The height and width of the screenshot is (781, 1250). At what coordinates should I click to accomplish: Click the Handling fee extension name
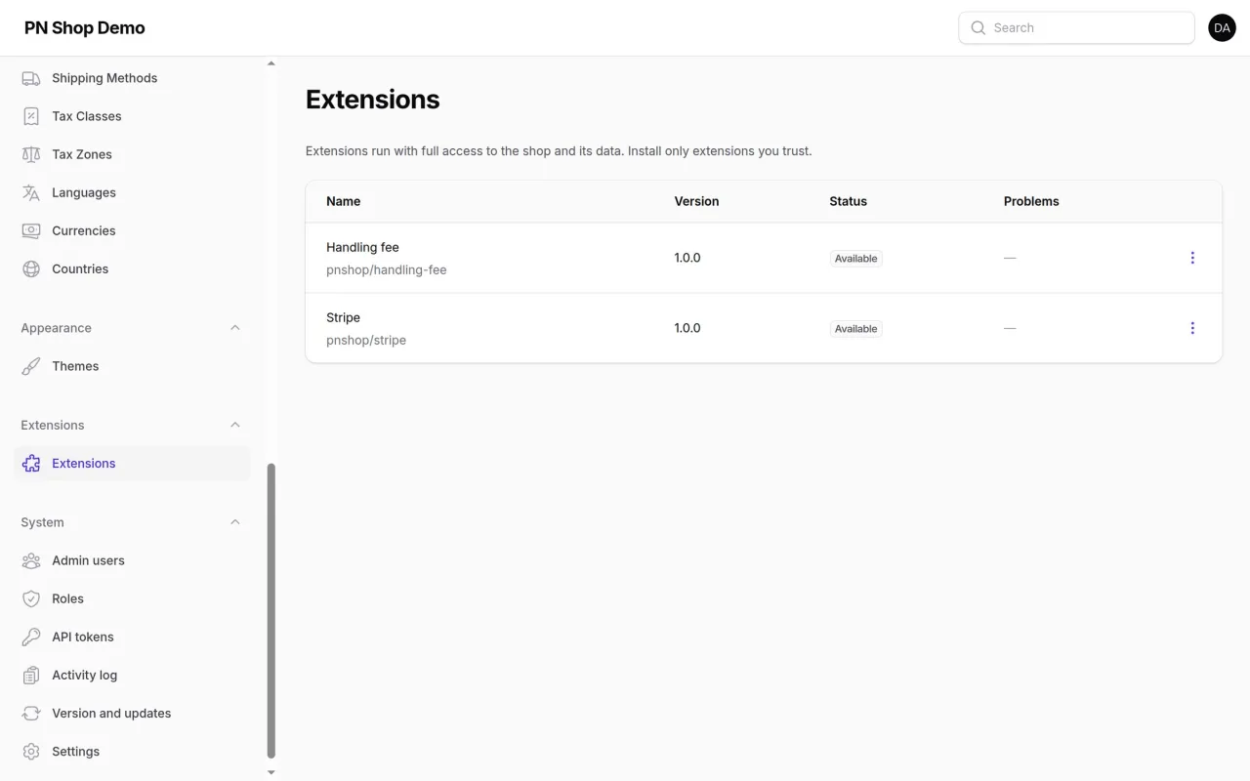tap(362, 247)
